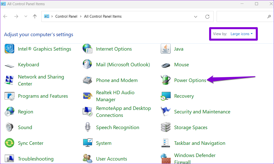Click the Security and Maintenance flag icon

pyautogui.click(x=165, y=112)
